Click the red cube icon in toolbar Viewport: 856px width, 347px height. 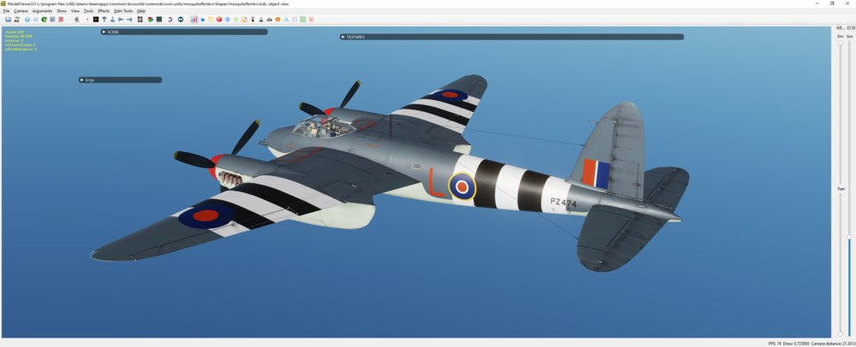(x=219, y=19)
